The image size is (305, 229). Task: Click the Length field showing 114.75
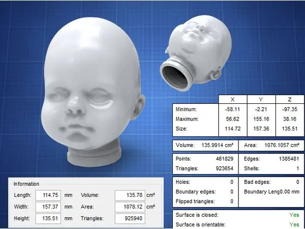[48, 195]
